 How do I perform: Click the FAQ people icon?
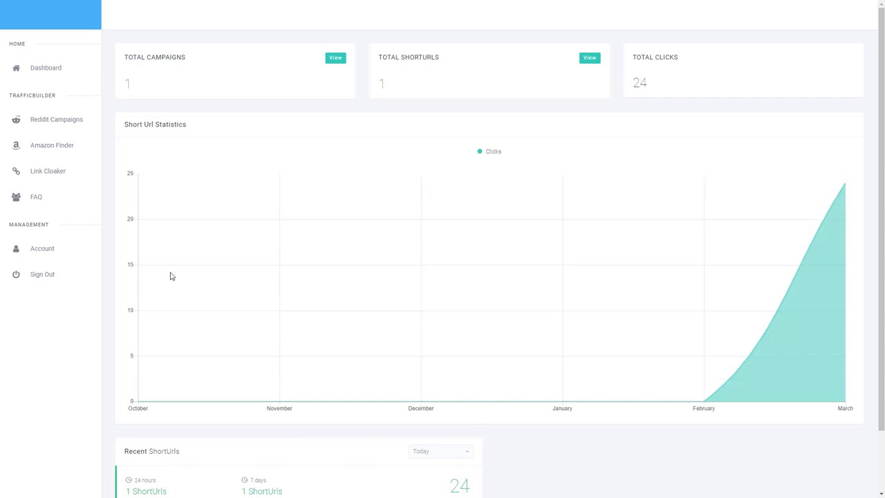point(16,197)
